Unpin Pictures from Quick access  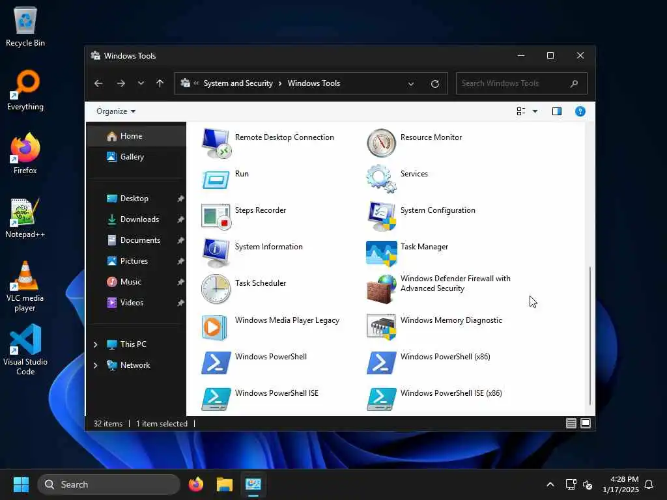pos(180,261)
